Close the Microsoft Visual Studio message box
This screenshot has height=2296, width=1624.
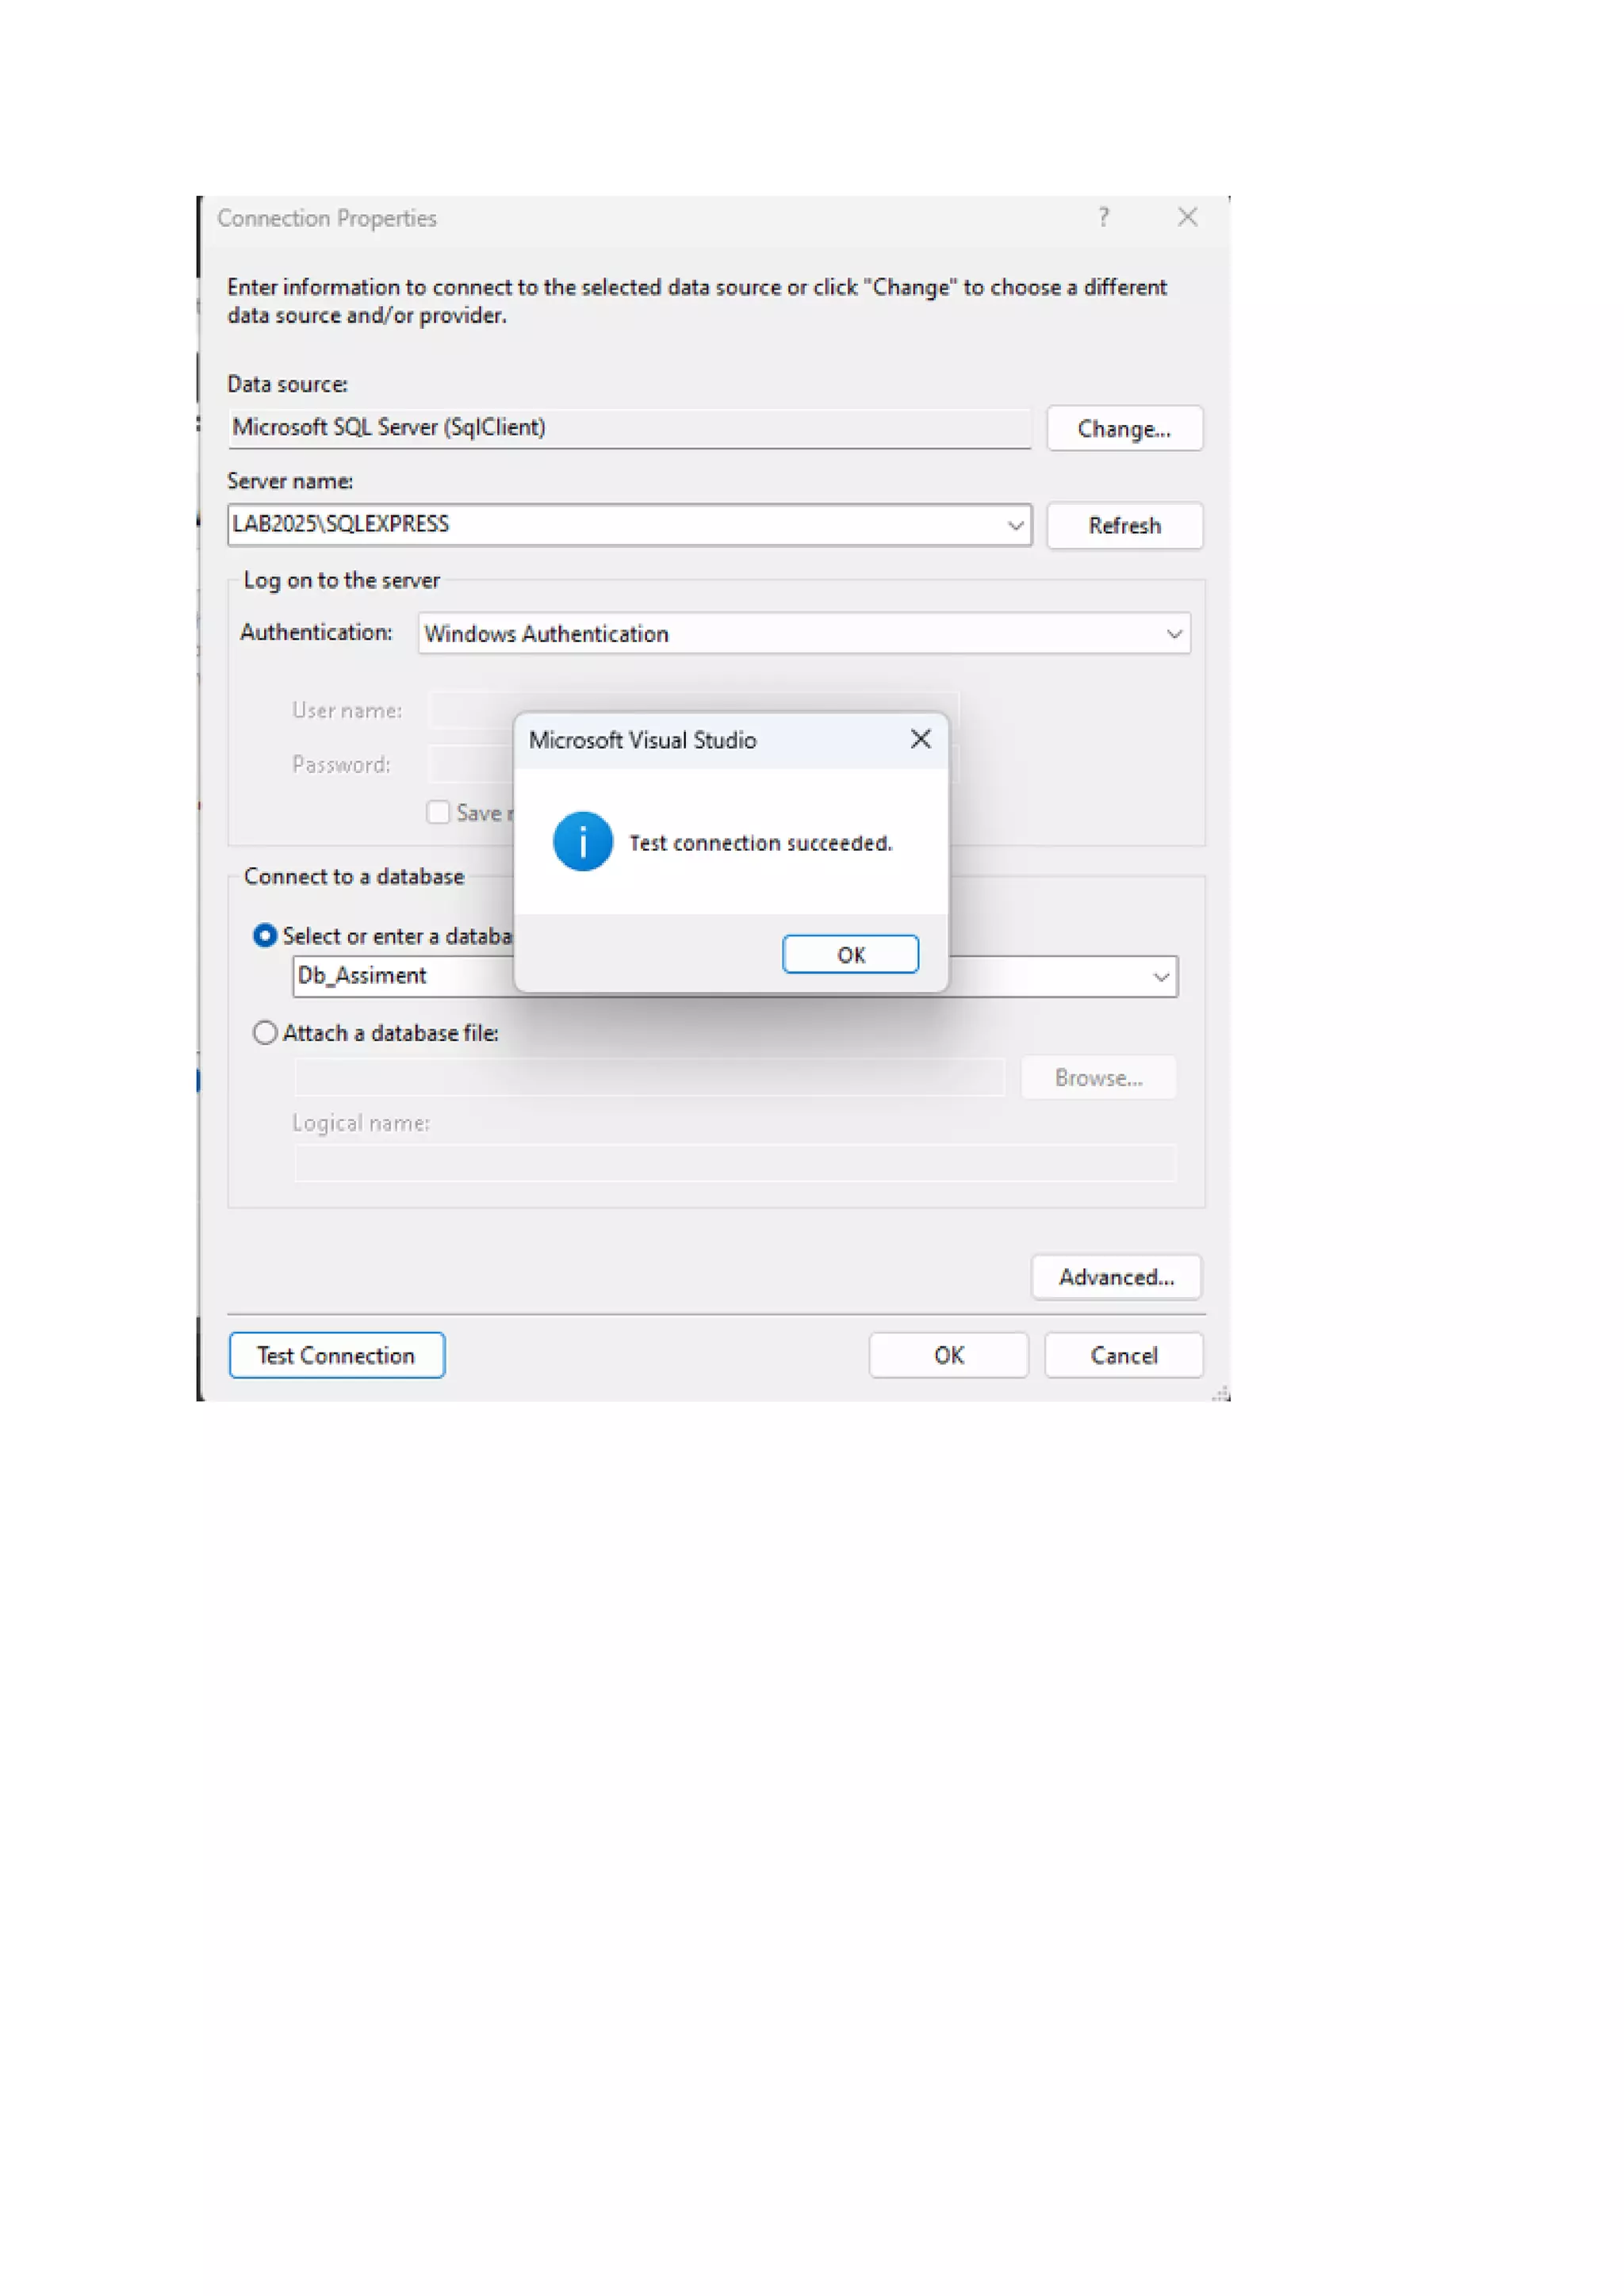tap(920, 739)
